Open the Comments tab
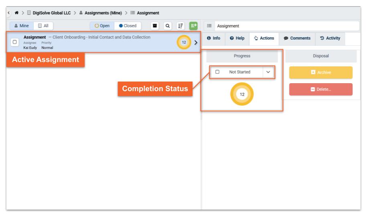 (x=297, y=38)
